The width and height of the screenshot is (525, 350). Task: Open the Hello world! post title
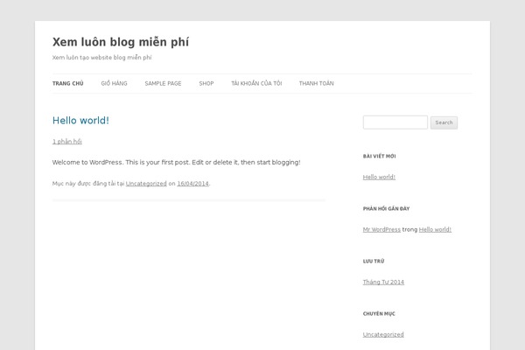click(80, 121)
